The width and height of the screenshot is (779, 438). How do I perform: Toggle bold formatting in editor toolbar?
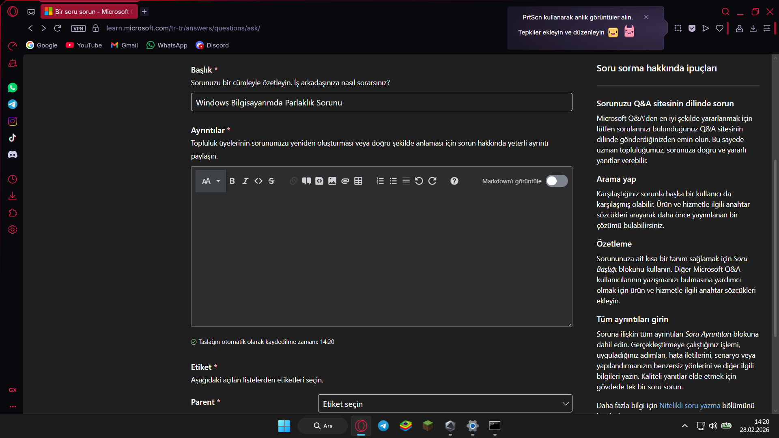pos(232,181)
